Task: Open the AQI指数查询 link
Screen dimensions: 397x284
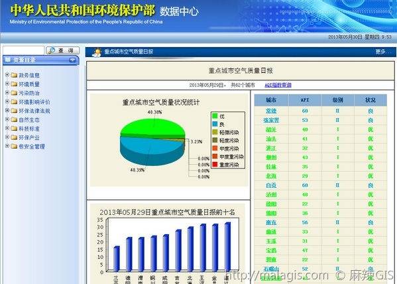Action: [x=278, y=85]
